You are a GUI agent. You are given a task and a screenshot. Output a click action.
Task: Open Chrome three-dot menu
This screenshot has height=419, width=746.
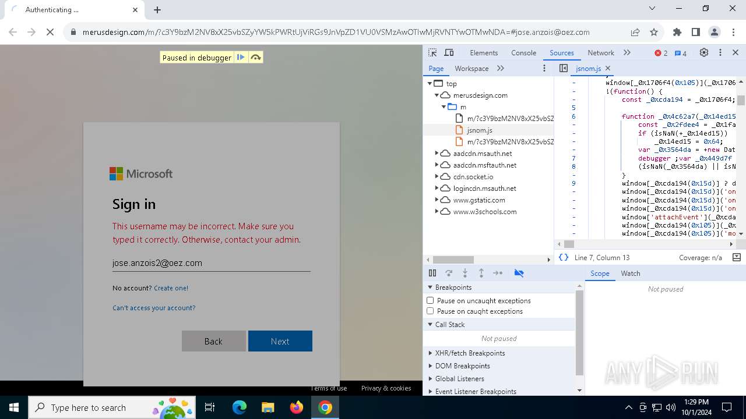733,32
